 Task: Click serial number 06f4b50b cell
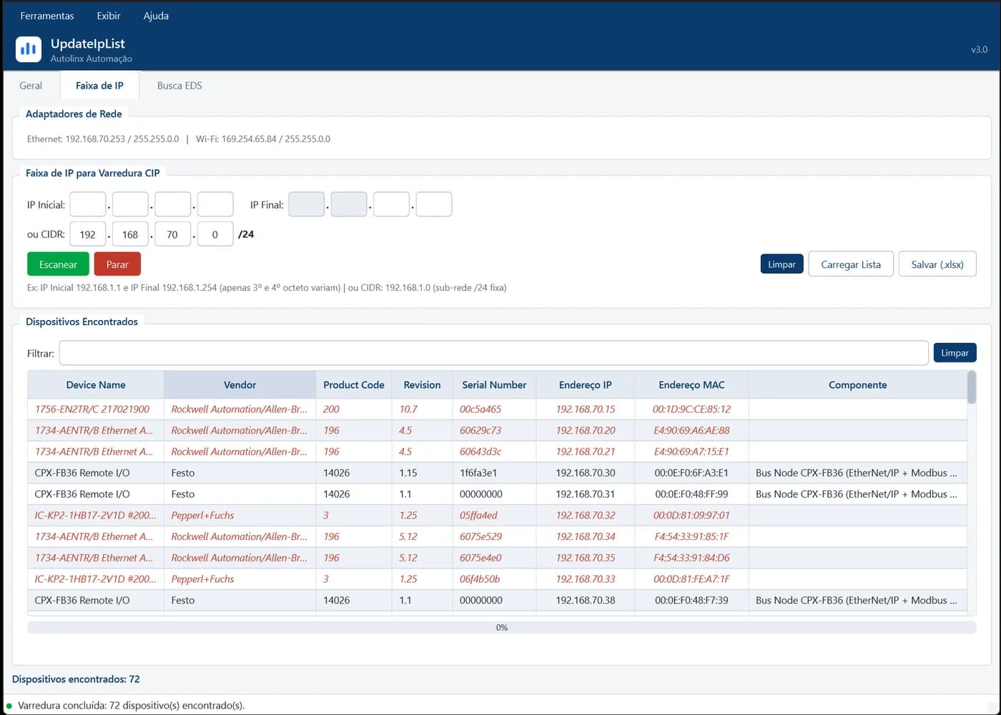[494, 579]
